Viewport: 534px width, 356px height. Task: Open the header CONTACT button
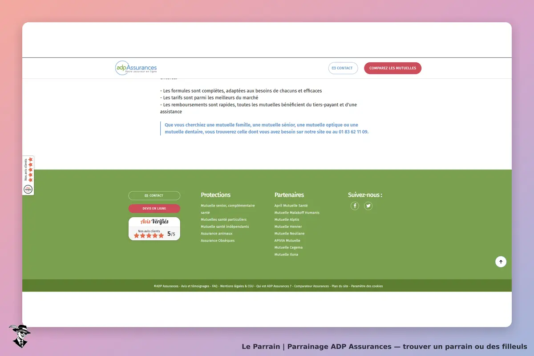(x=343, y=68)
